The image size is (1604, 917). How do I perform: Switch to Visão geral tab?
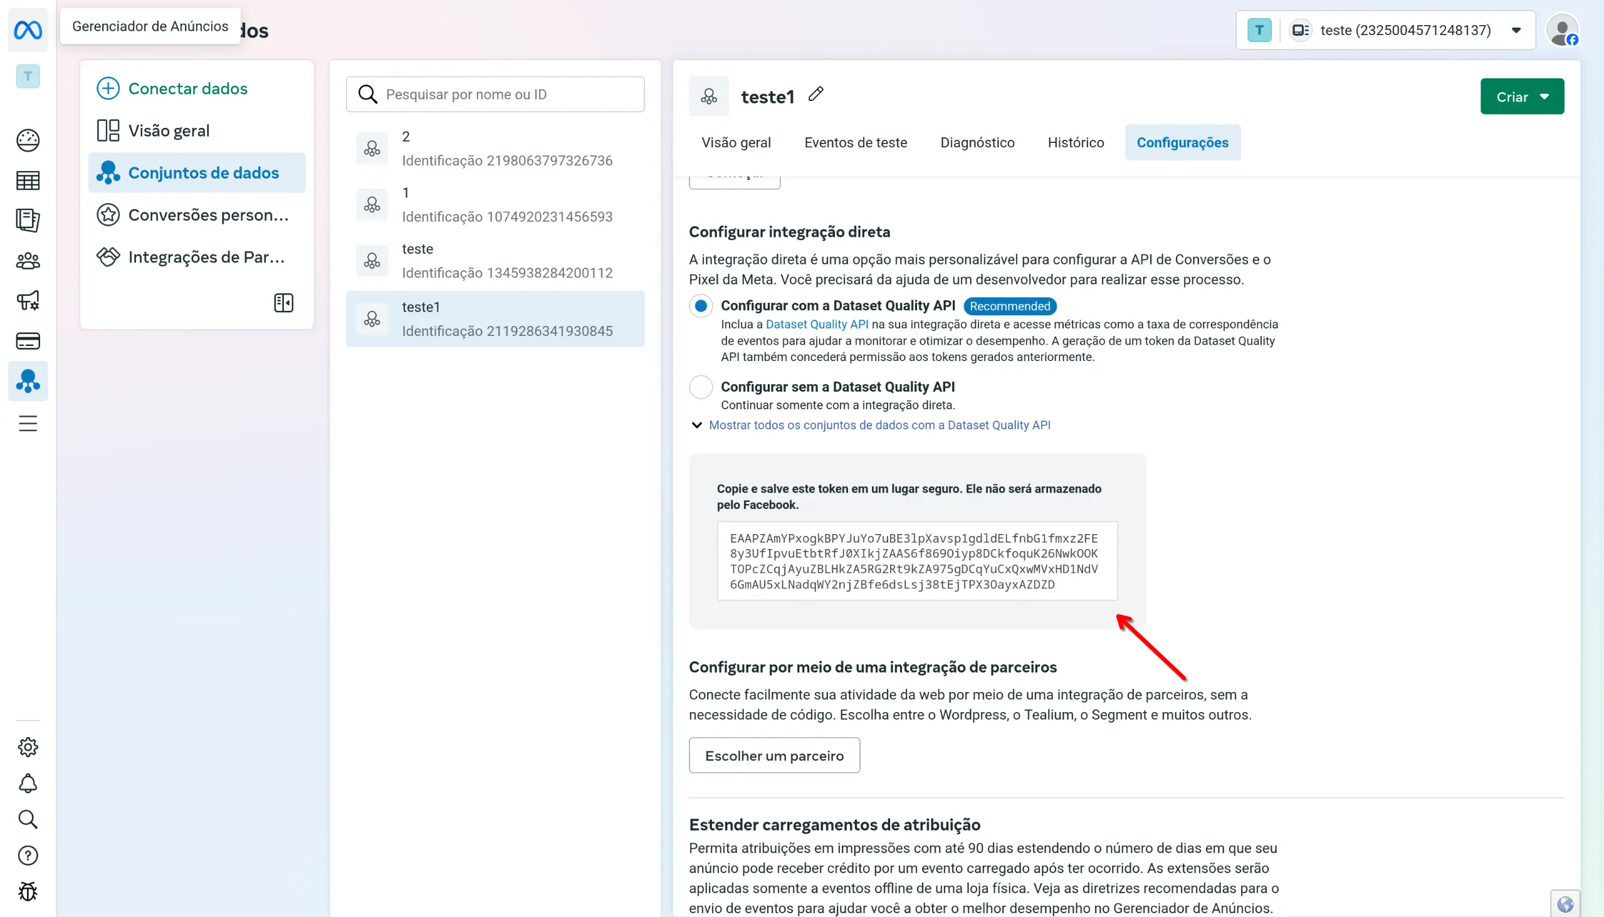pos(736,142)
